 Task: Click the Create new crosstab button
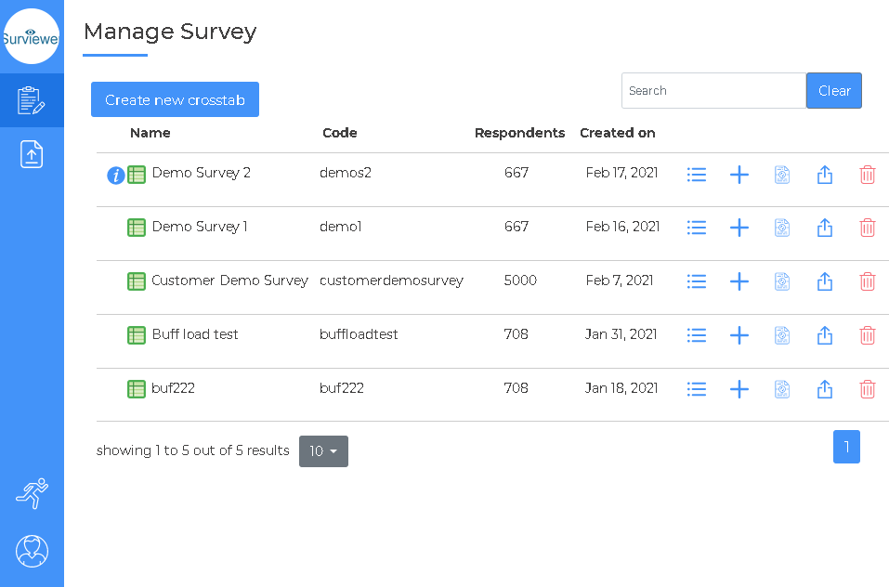176,99
